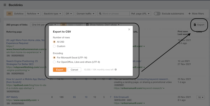The width and height of the screenshot is (210, 106).
Task: Click the Erik Emanuelli anchor link
Action: (x=121, y=97)
